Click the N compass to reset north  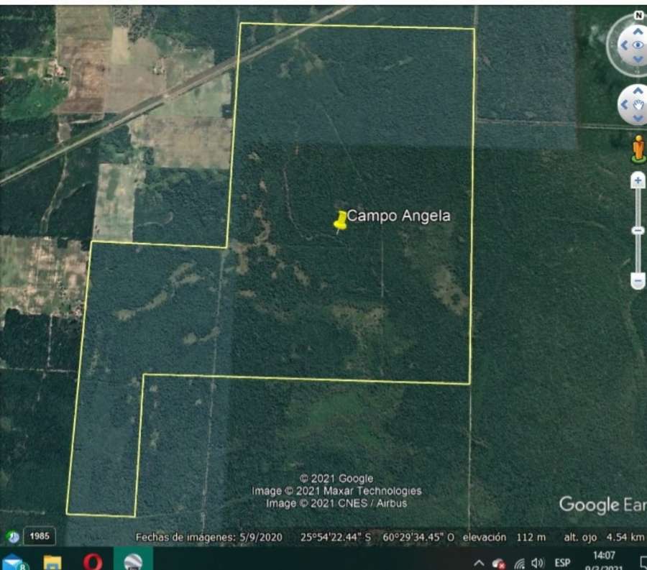tap(637, 14)
